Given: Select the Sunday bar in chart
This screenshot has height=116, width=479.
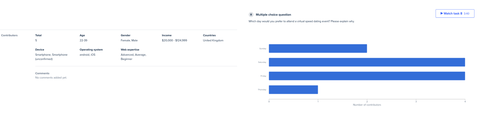Looking at the screenshot, I should point(318,48).
